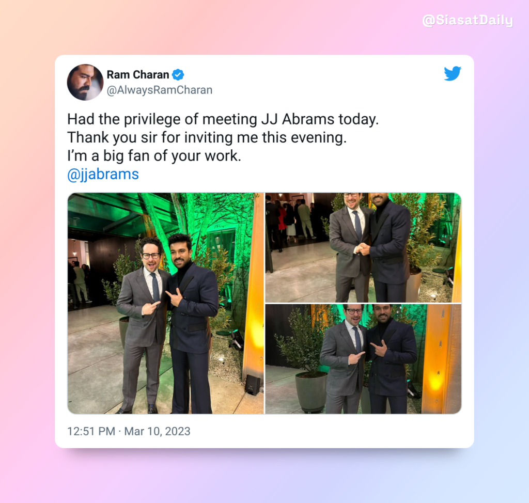This screenshot has width=529, height=503.
Task: Click the Mar 10, 2023 date
Action: click(157, 431)
